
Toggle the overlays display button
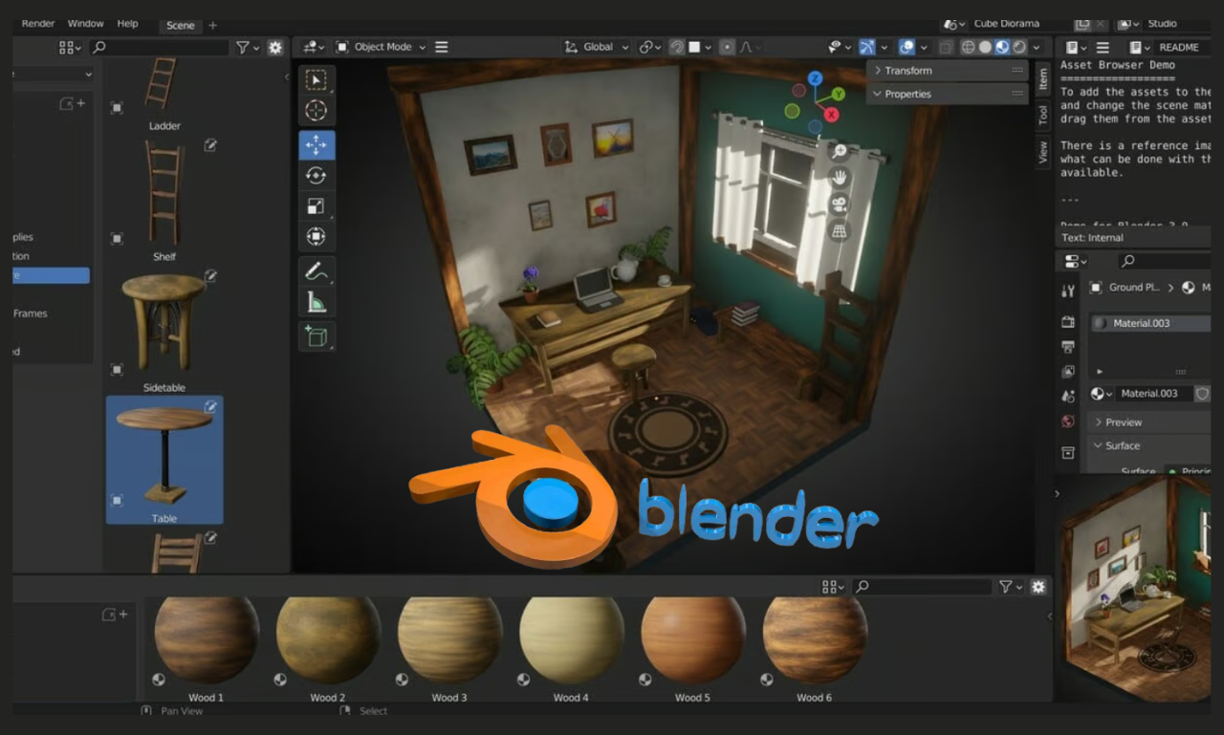click(x=907, y=47)
